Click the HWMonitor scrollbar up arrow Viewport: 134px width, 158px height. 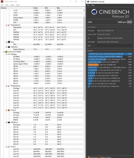[x=84, y=10]
